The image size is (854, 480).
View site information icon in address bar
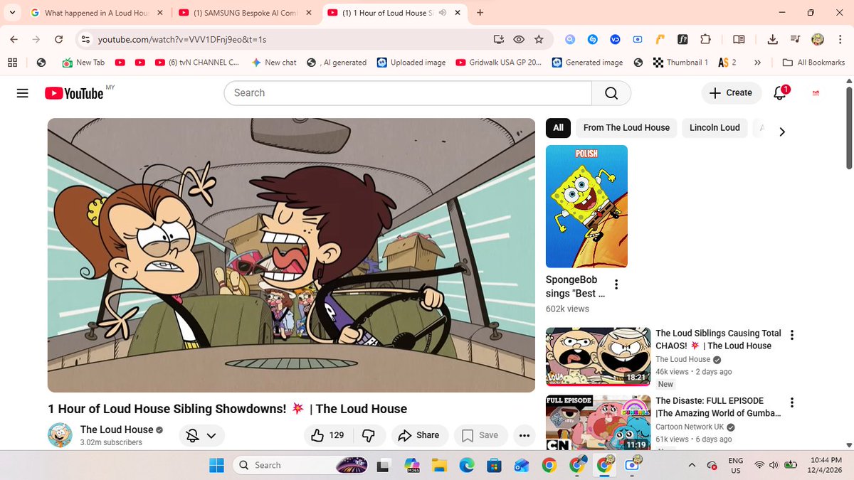pyautogui.click(x=85, y=40)
